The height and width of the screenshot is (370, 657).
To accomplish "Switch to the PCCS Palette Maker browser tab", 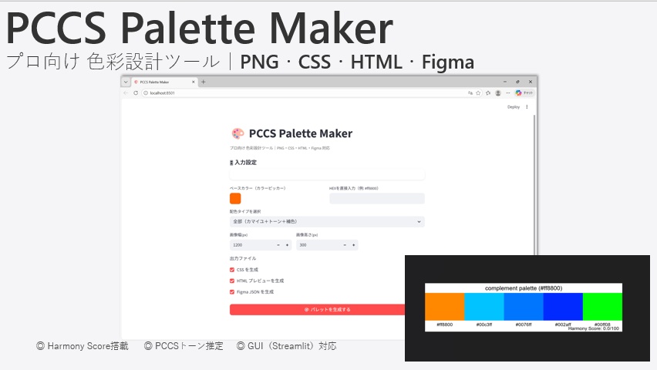I will tap(164, 82).
